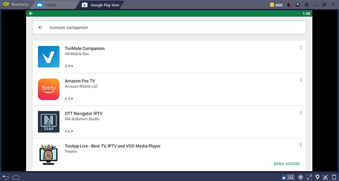This screenshot has height=181, width=339.
Task: Open the TiviMate Companion title
Action: 85,48
